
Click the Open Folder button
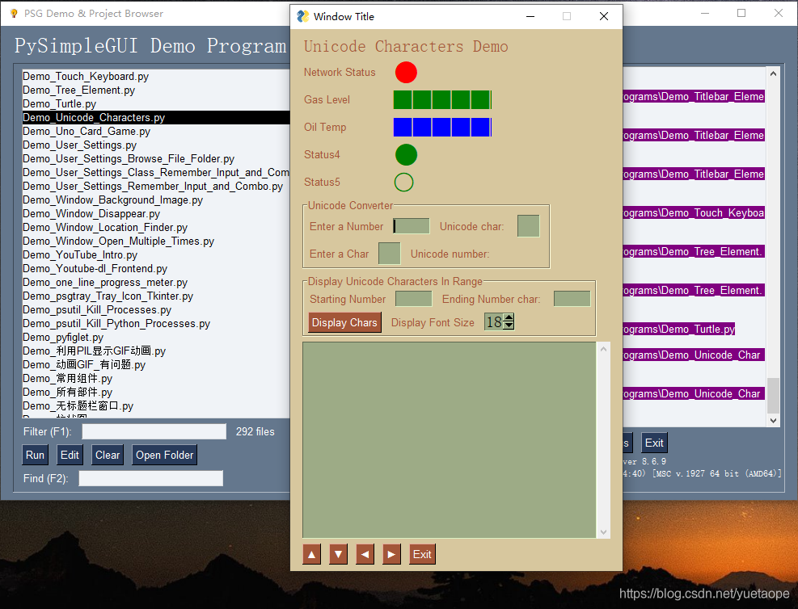[x=164, y=455]
